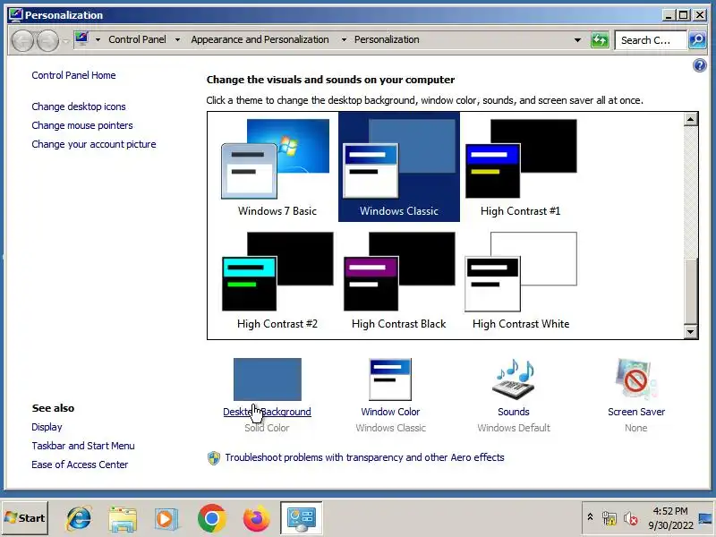
Task: Open Taskbar and Start Menu link
Action: point(83,446)
